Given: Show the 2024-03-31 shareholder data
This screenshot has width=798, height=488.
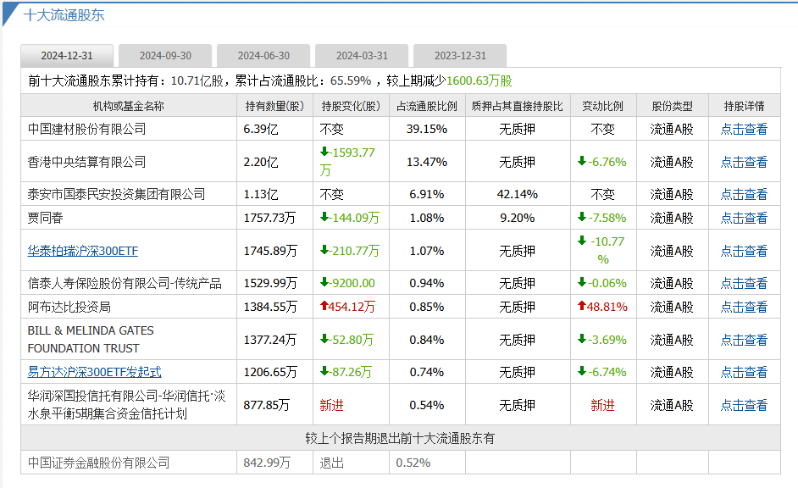Looking at the screenshot, I should 362,55.
